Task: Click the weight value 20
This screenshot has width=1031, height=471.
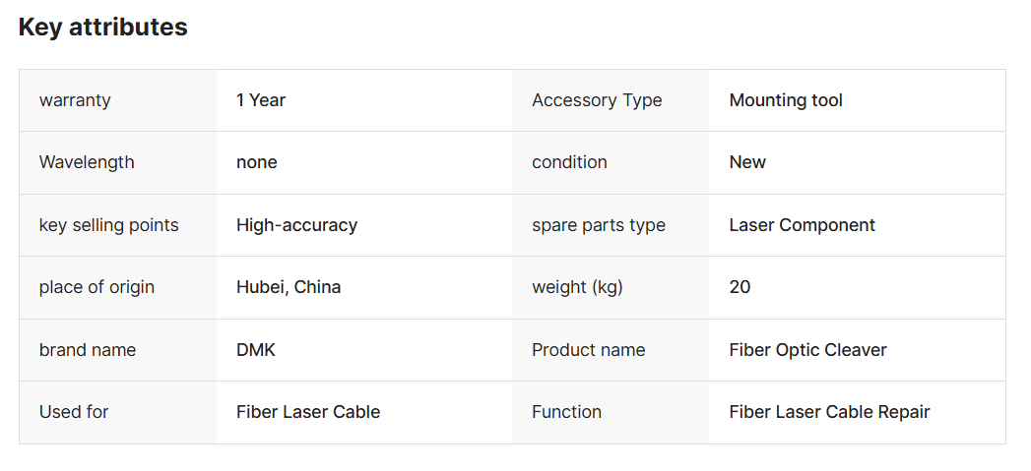Action: [x=740, y=287]
